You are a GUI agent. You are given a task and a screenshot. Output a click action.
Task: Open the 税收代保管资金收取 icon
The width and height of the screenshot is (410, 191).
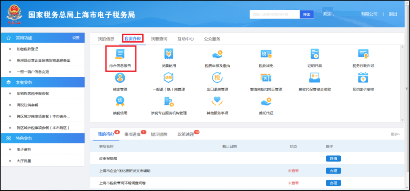point(315,77)
